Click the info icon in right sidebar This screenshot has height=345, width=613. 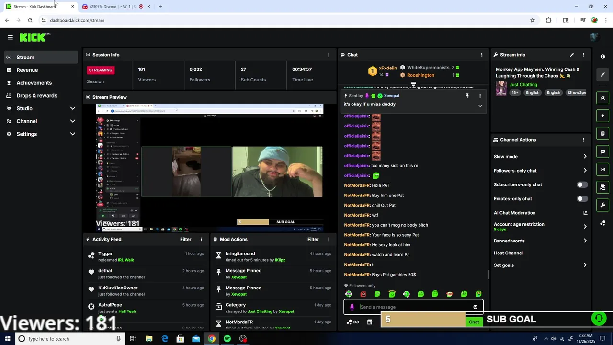[x=602, y=57]
